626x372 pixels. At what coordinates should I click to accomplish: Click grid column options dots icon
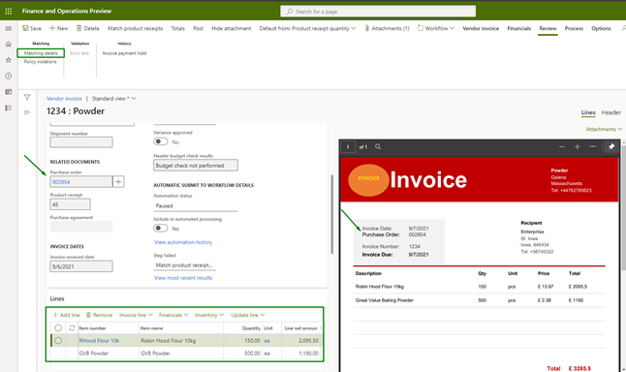pos(321,328)
